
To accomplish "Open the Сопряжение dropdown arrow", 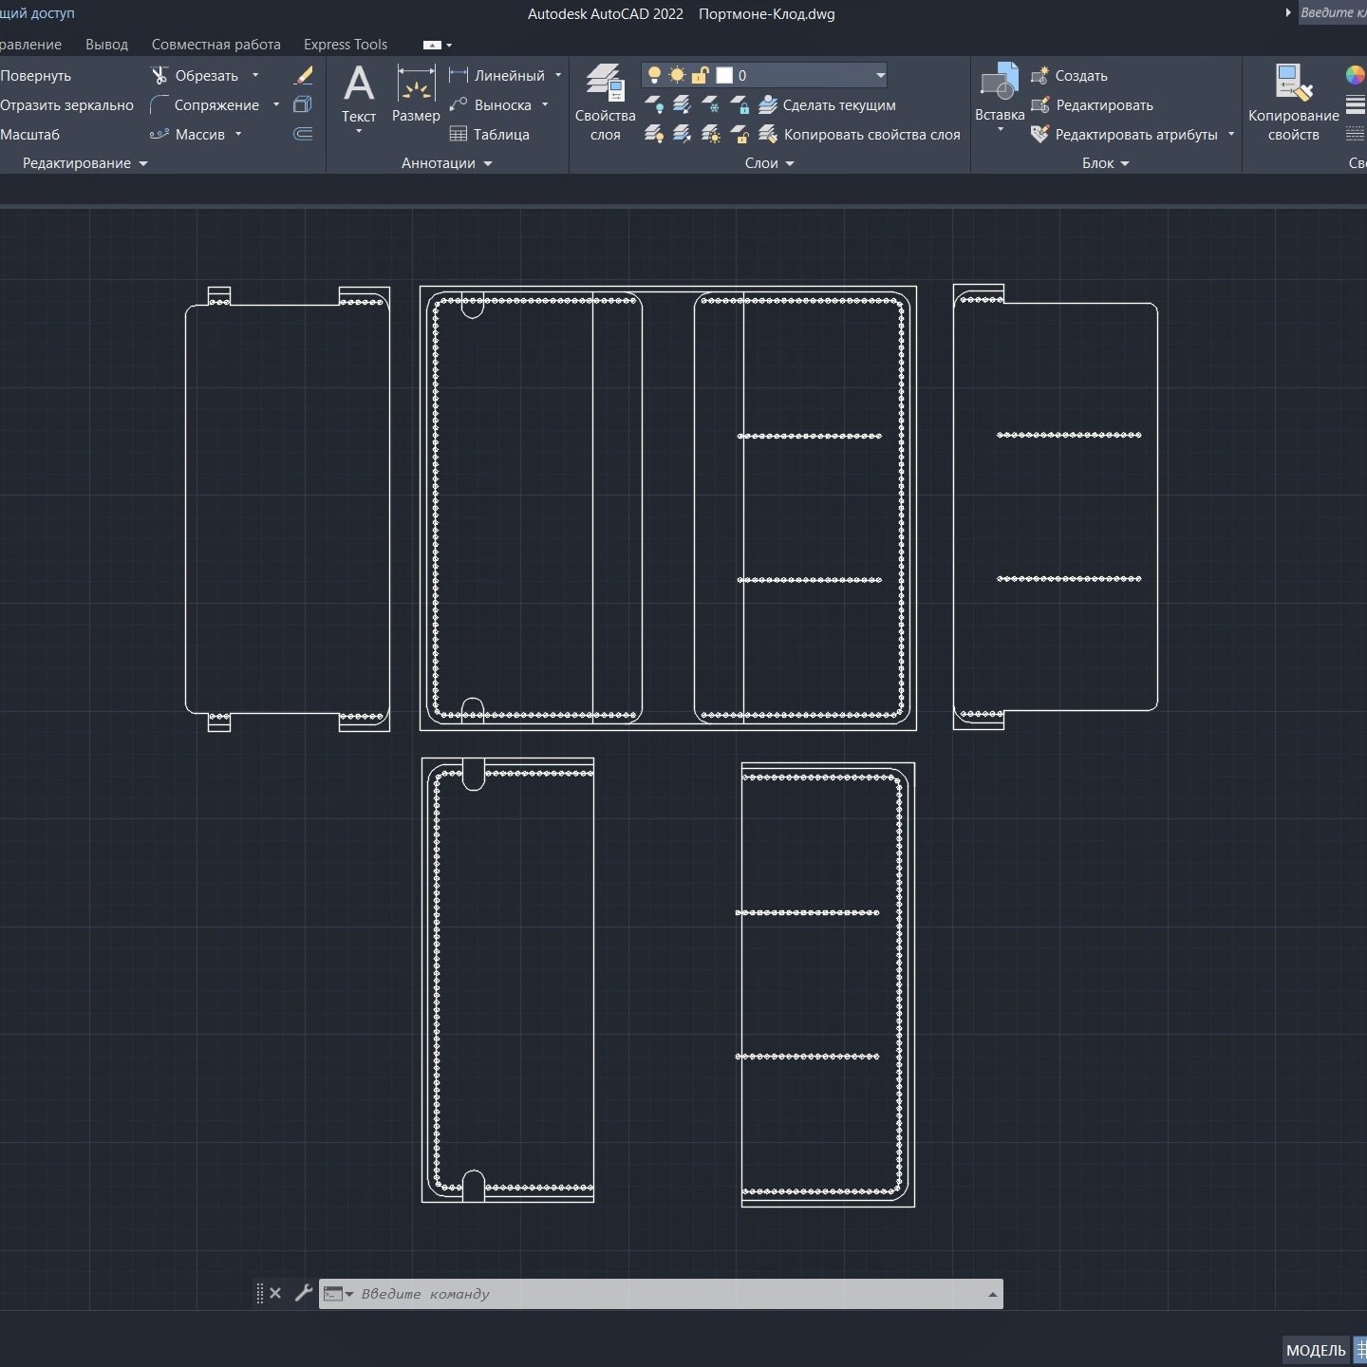I will point(276,104).
